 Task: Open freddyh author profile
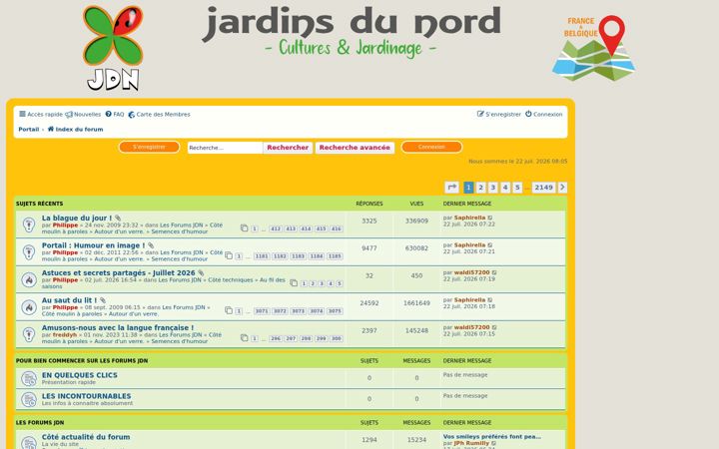click(x=65, y=335)
